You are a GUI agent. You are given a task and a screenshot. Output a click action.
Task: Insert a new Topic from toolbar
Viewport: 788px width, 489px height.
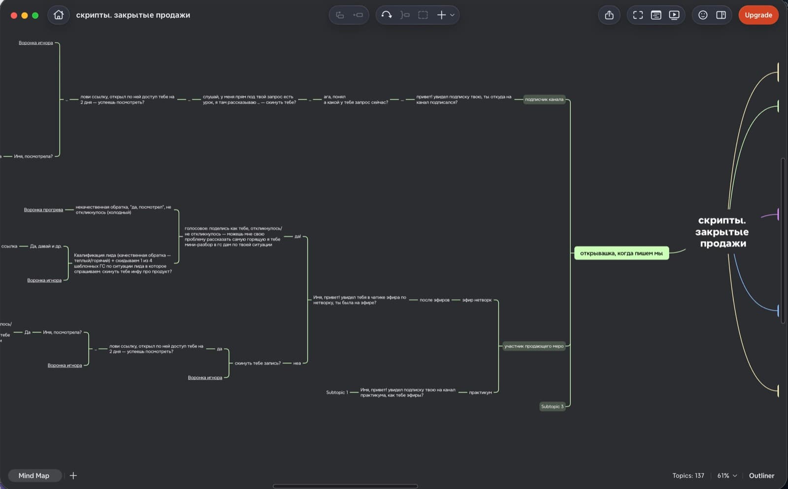[340, 15]
